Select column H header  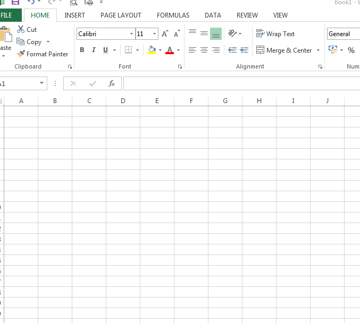click(x=259, y=101)
